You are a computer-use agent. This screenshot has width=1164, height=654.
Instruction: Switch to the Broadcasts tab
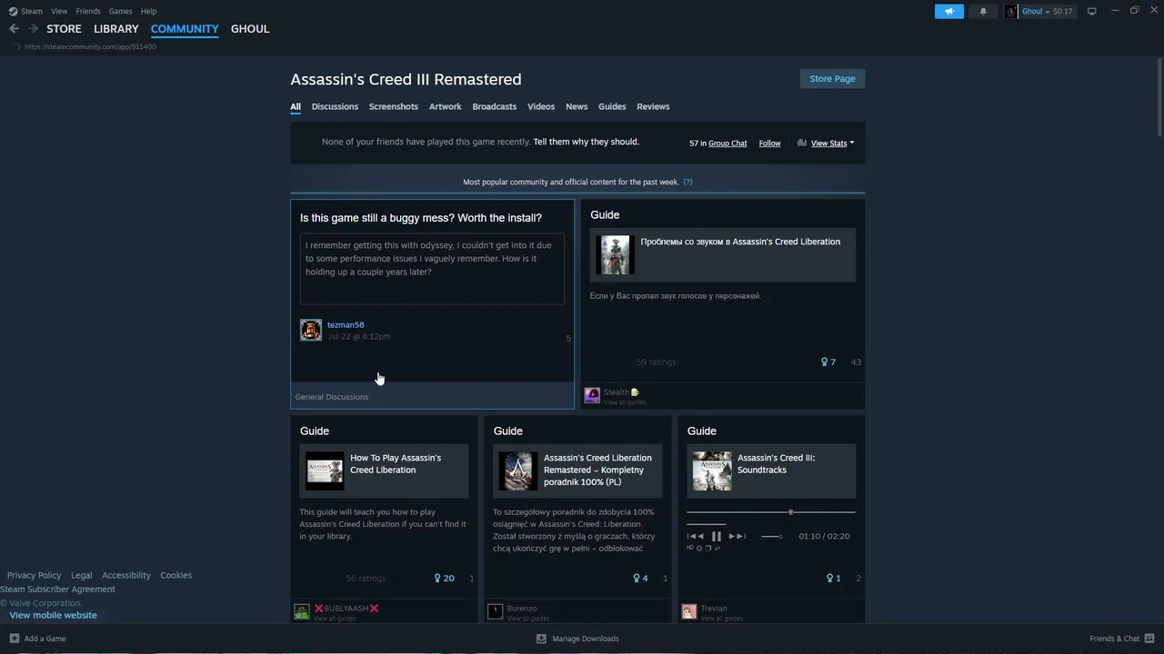pyautogui.click(x=495, y=106)
